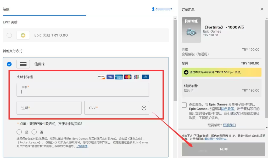
Task: Click the credit card payment icon
Action: click(23, 64)
